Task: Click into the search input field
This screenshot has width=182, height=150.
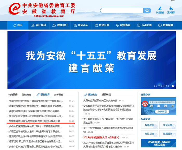Action: [x=122, y=11]
